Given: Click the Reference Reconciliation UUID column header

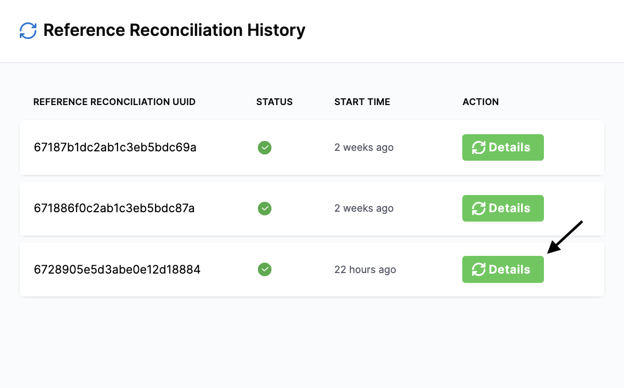Looking at the screenshot, I should [x=114, y=102].
